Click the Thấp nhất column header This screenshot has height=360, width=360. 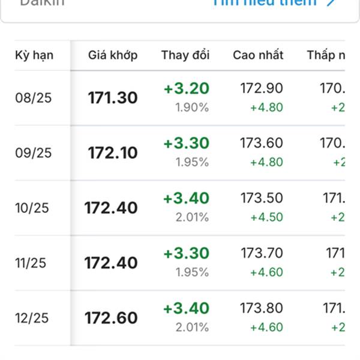326,55
